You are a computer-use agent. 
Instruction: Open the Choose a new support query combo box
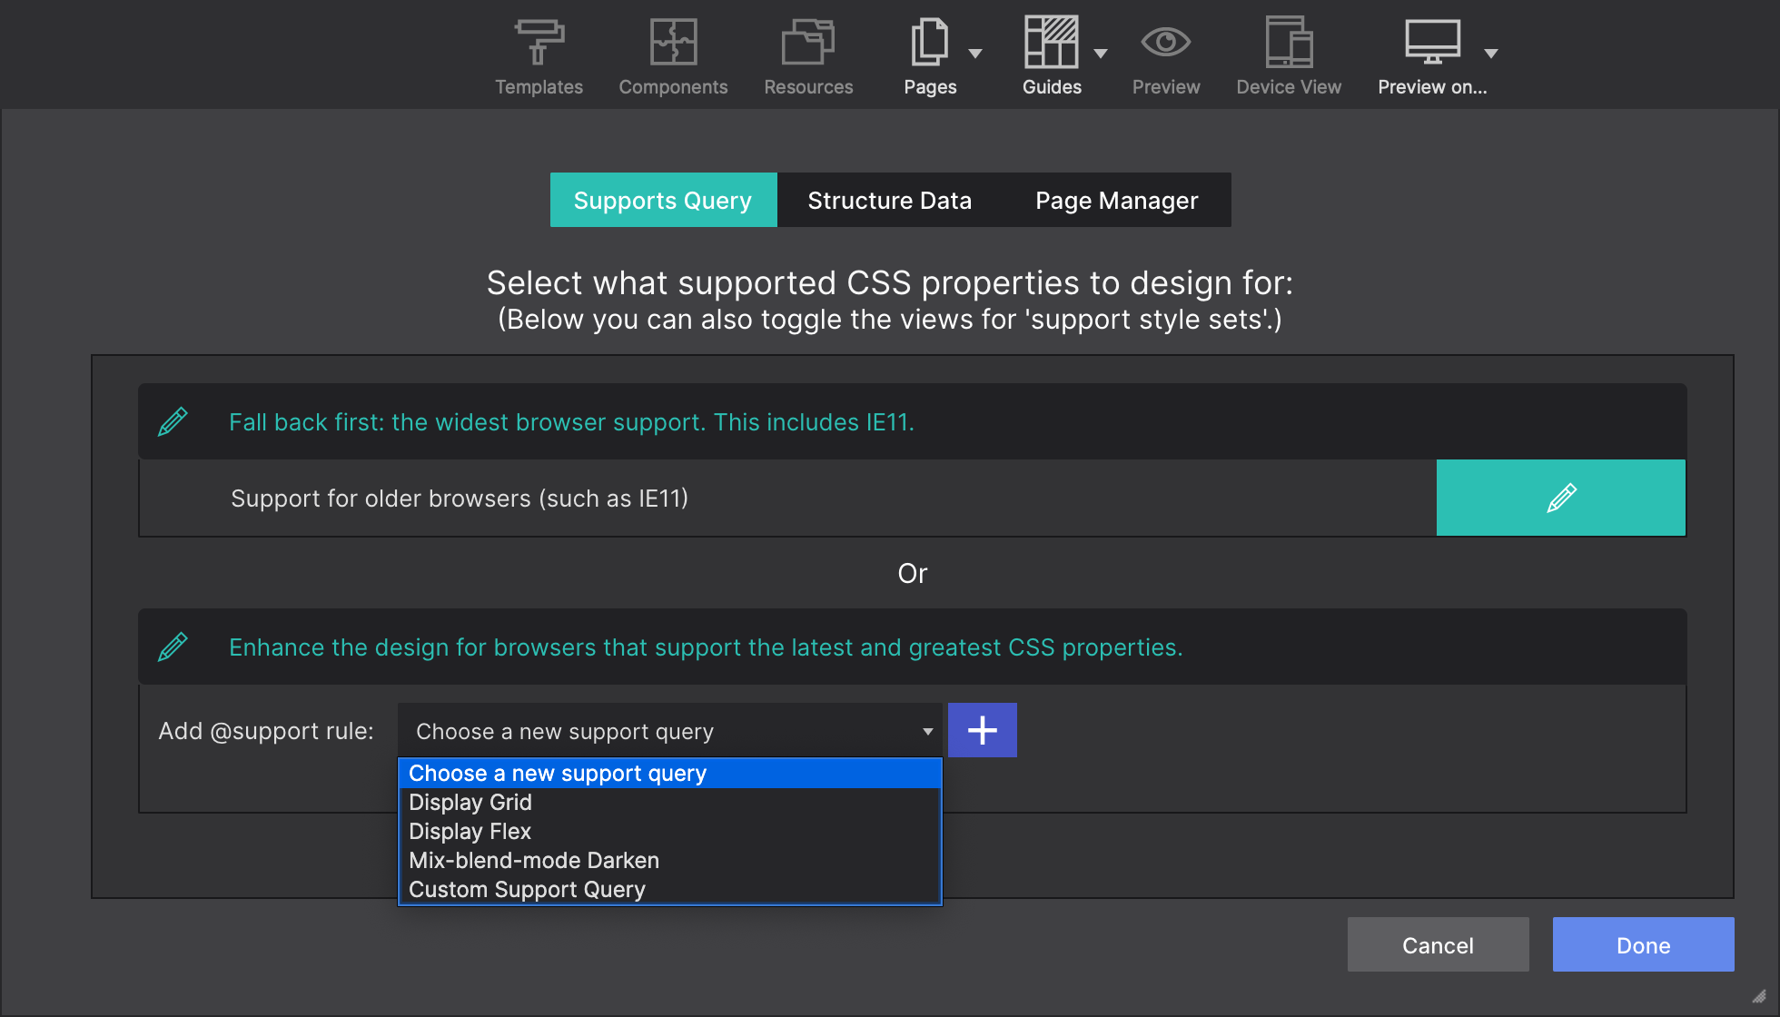[x=669, y=731]
